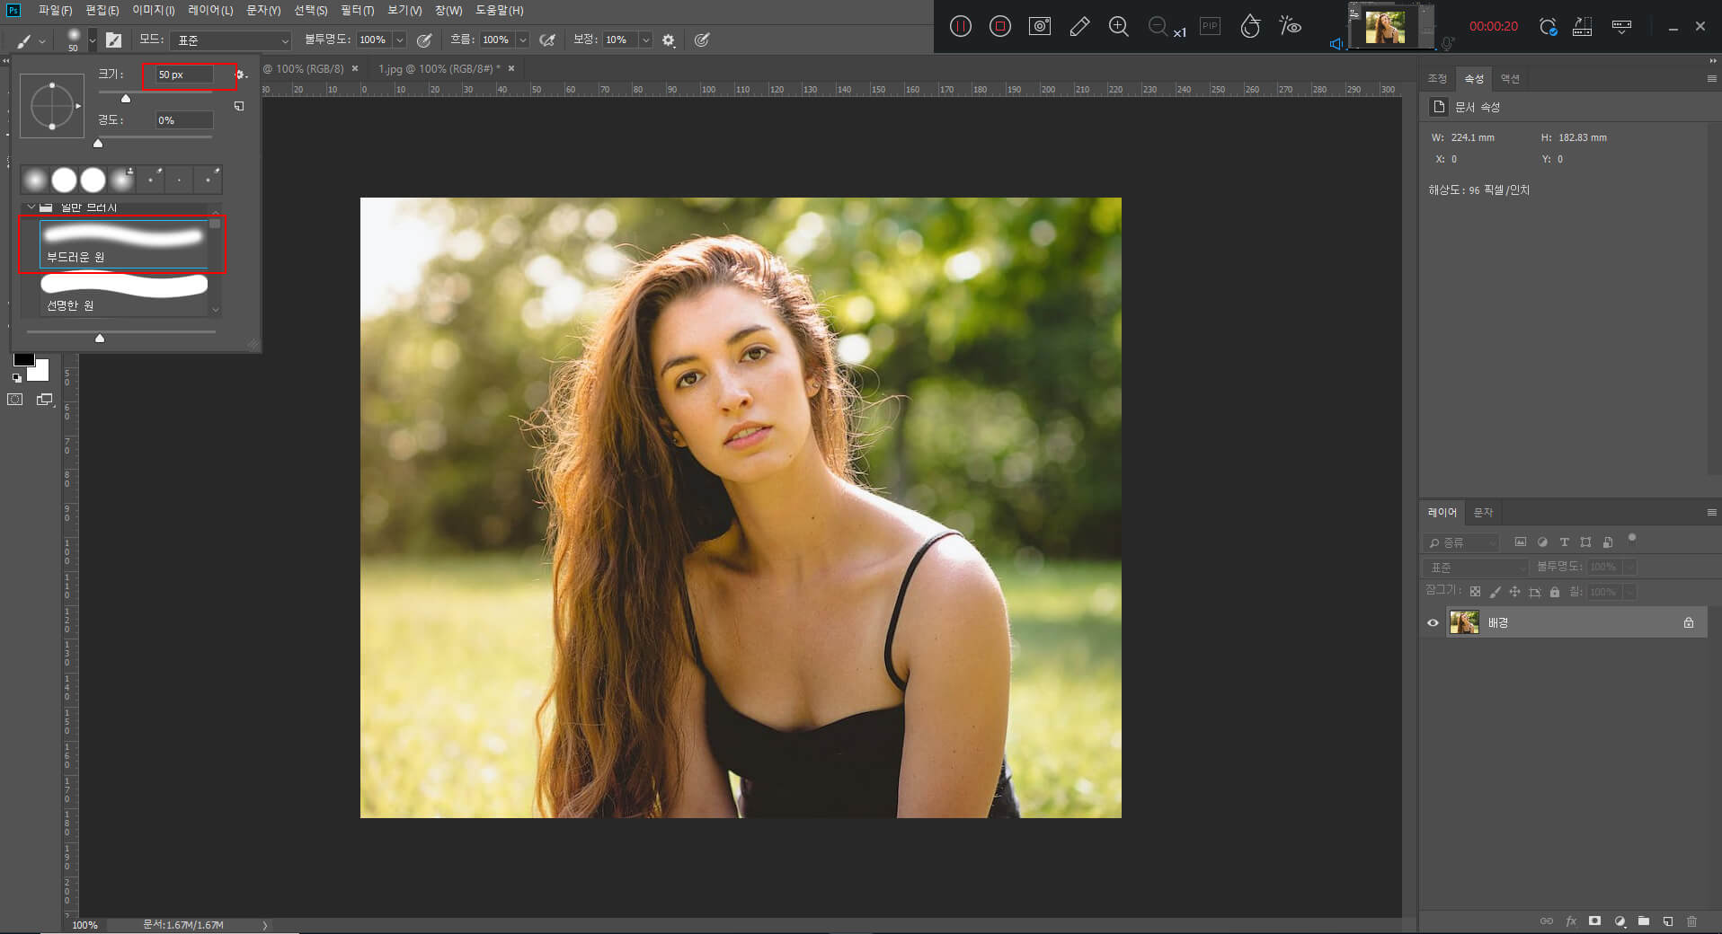1722x934 pixels.
Task: Click the 크기 brush size input field
Action: 184,75
